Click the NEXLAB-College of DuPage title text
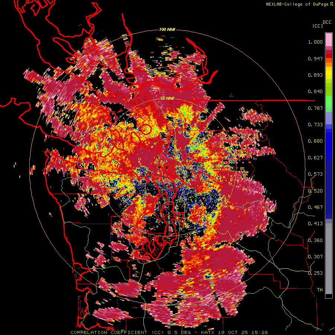335x335 pixels. coord(297,4)
